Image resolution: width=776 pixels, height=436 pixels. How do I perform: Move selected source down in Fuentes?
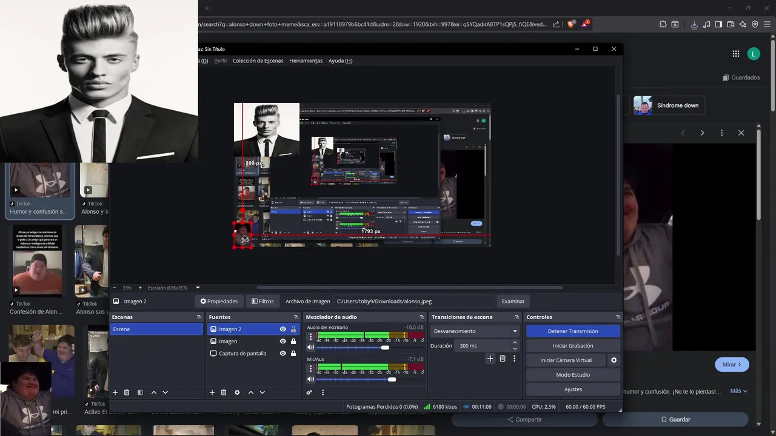click(x=262, y=392)
